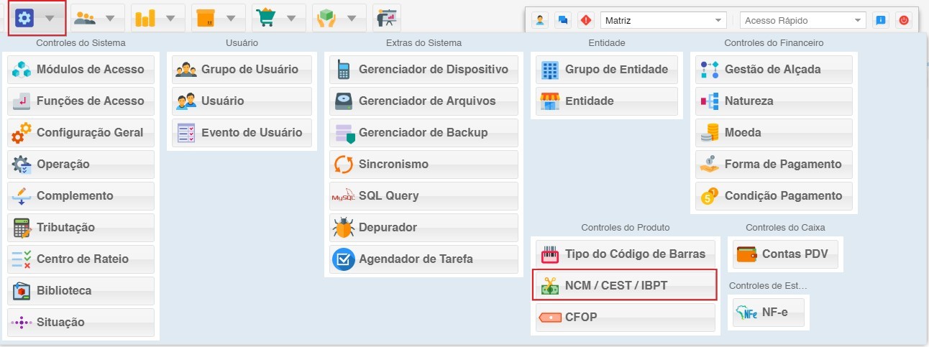This screenshot has width=929, height=347.
Task: Open the NCM / CEST / IBPT item
Action: coord(625,285)
